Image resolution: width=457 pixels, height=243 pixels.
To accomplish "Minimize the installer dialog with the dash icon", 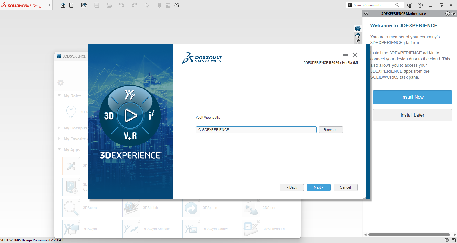I will 345,55.
